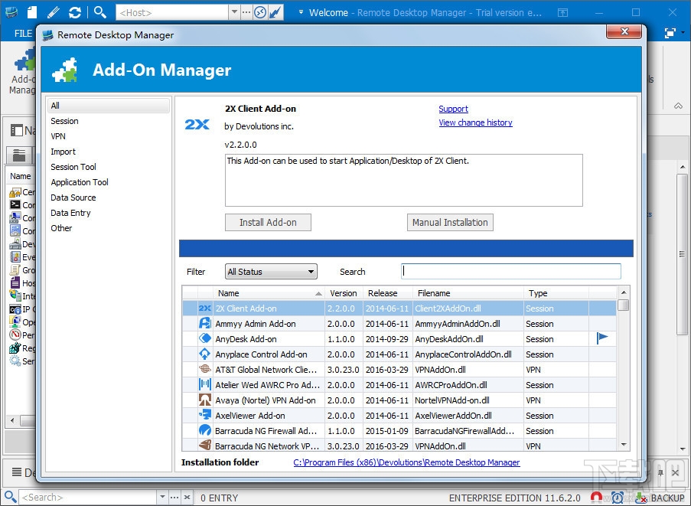This screenshot has height=506, width=691.
Task: Click the new entry document icon in the toolbar
Action: click(x=31, y=11)
